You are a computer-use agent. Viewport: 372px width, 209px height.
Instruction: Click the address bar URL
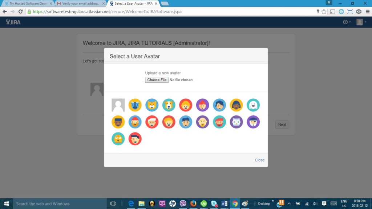[x=107, y=12]
